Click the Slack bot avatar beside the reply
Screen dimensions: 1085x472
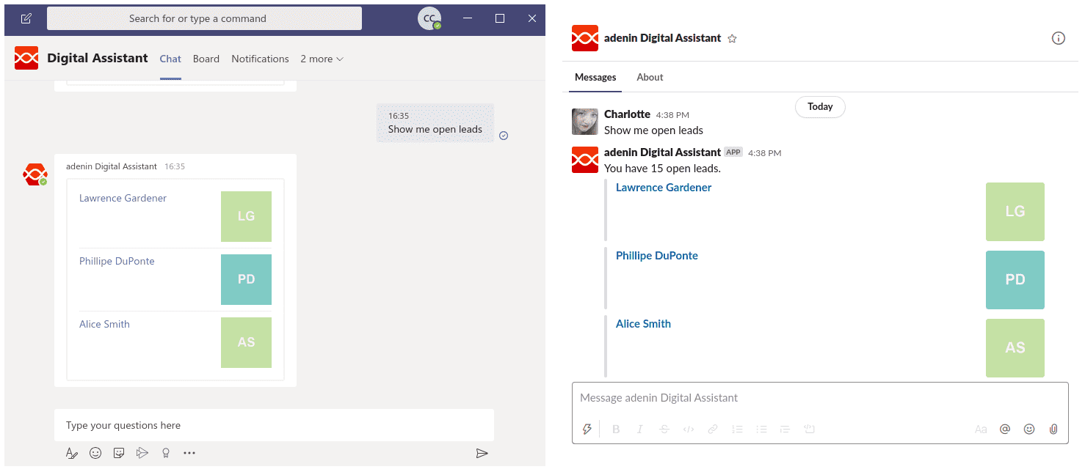(x=585, y=160)
